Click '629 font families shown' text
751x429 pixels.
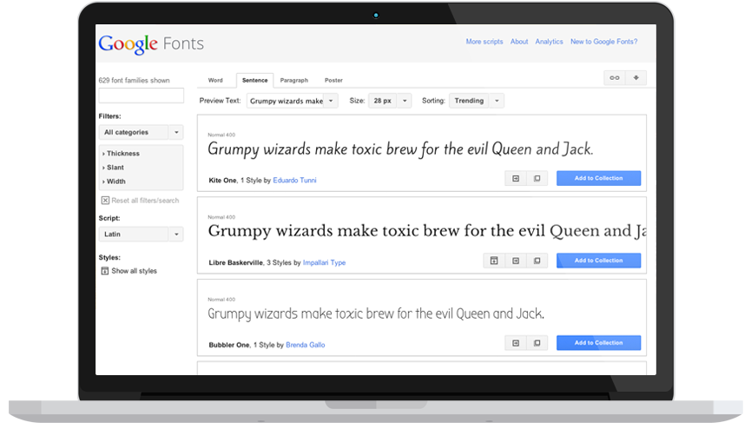tap(134, 80)
